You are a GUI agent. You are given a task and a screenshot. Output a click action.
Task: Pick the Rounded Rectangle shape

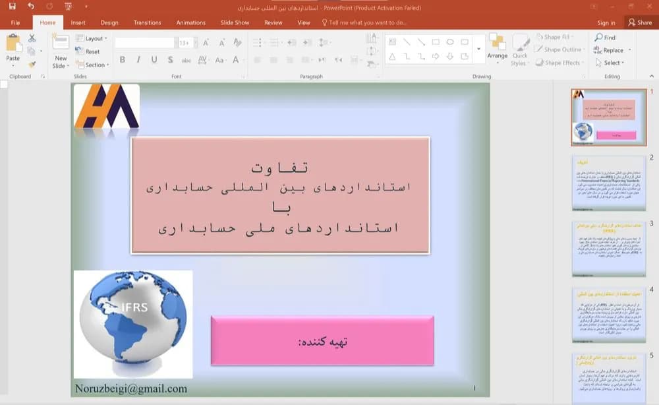click(x=465, y=42)
